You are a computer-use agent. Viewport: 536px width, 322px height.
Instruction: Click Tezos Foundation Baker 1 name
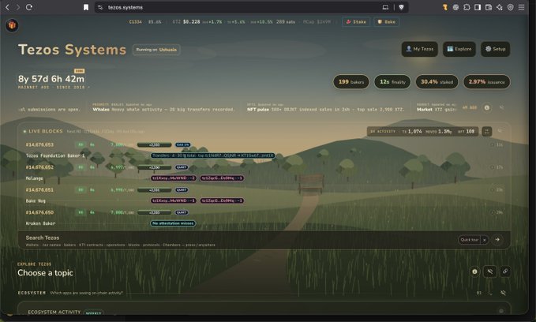tap(55, 156)
